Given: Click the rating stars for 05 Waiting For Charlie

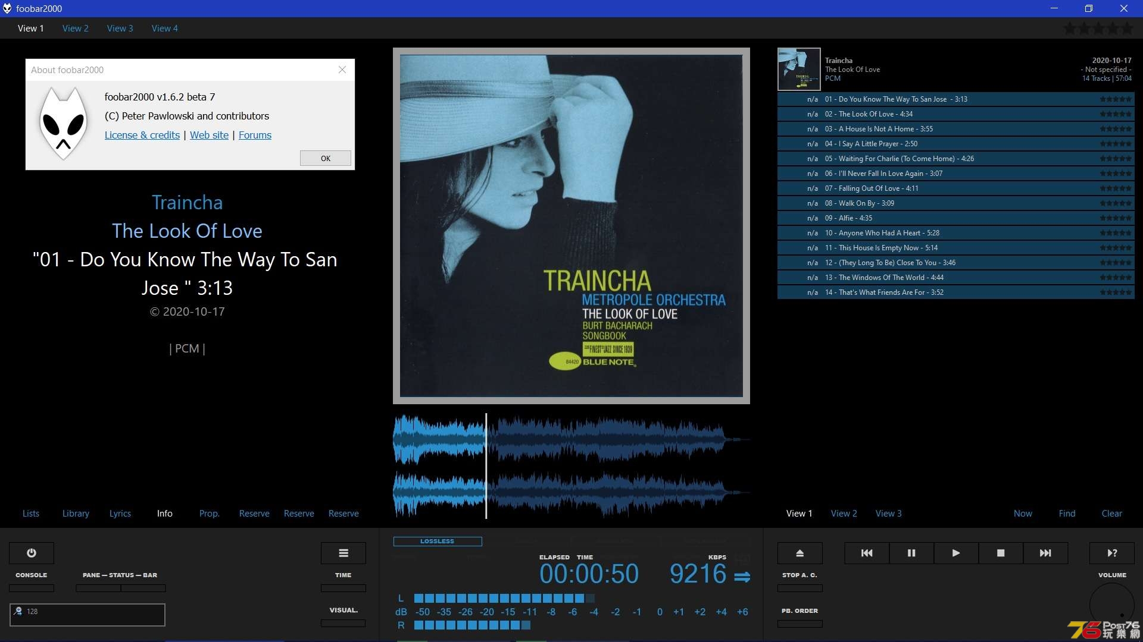Looking at the screenshot, I should [1116, 159].
